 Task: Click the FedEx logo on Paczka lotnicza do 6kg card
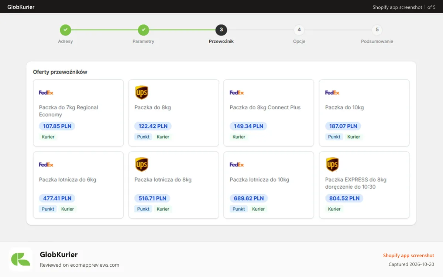coord(46,165)
